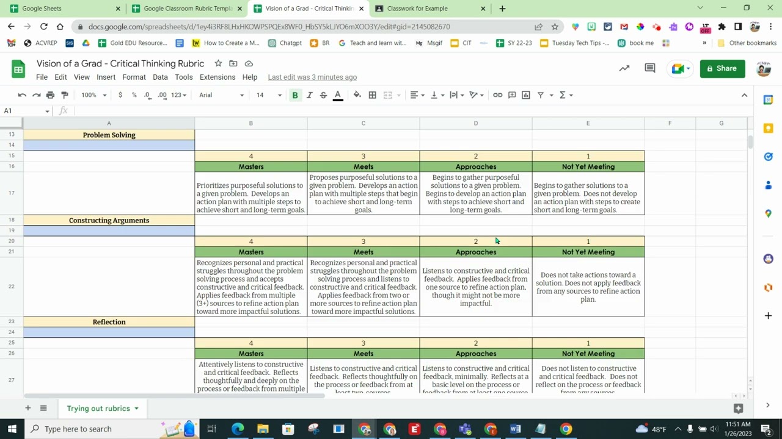782x439 pixels.
Task: Open Google Calendar in side panel
Action: 769,99
